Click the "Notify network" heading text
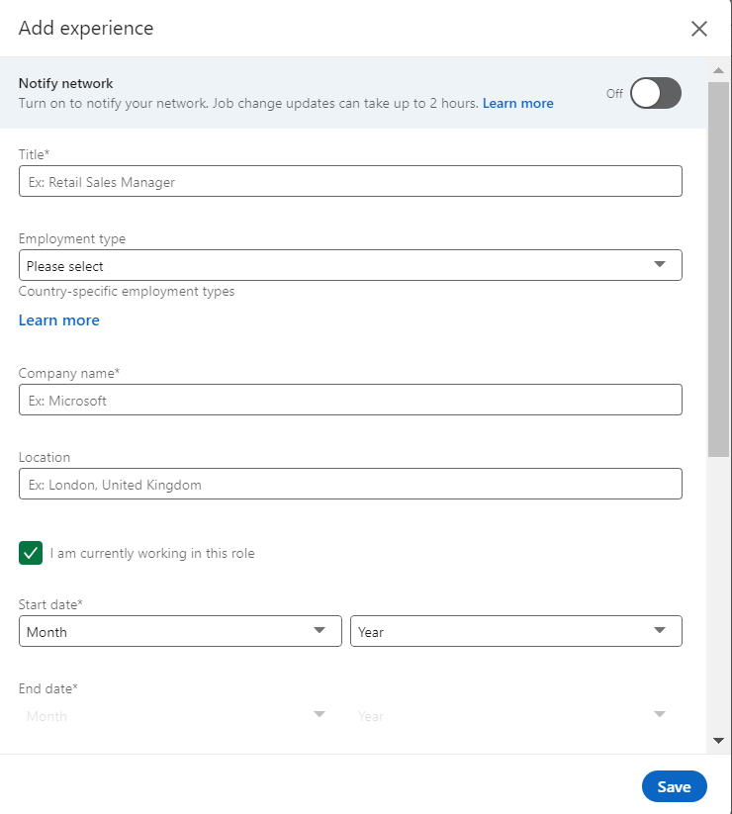Viewport: 732px width, 814px height. [x=66, y=84]
